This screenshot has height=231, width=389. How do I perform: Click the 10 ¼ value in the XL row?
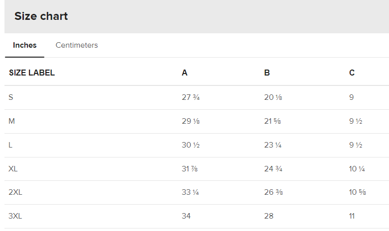pos(357,169)
